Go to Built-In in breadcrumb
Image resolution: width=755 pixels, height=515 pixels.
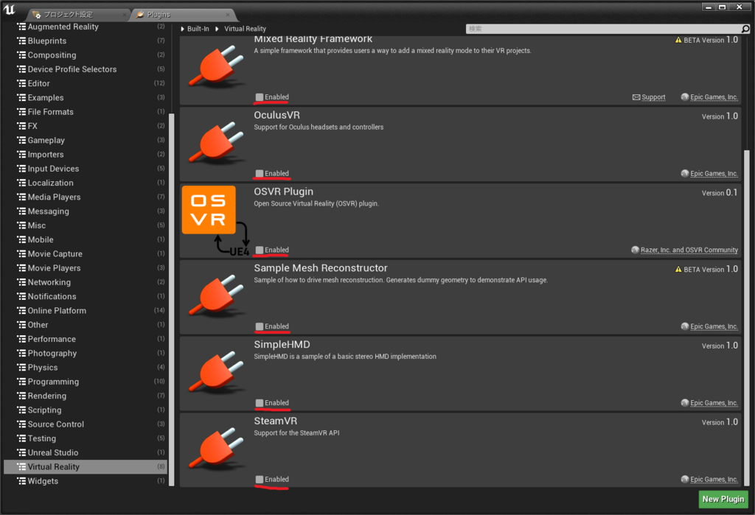[x=198, y=29]
